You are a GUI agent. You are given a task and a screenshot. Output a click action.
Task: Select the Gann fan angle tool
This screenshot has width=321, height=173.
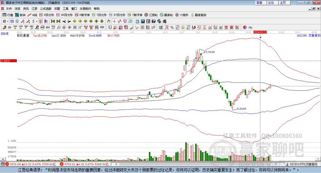(x=115, y=27)
